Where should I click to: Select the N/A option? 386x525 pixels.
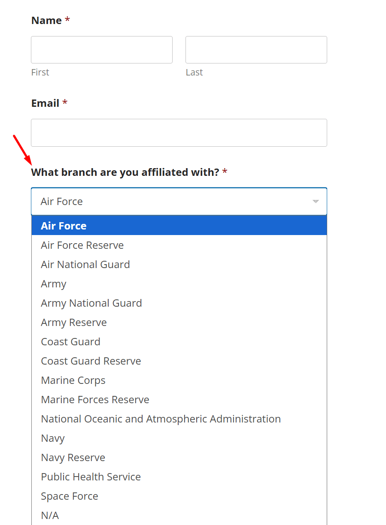tap(50, 515)
